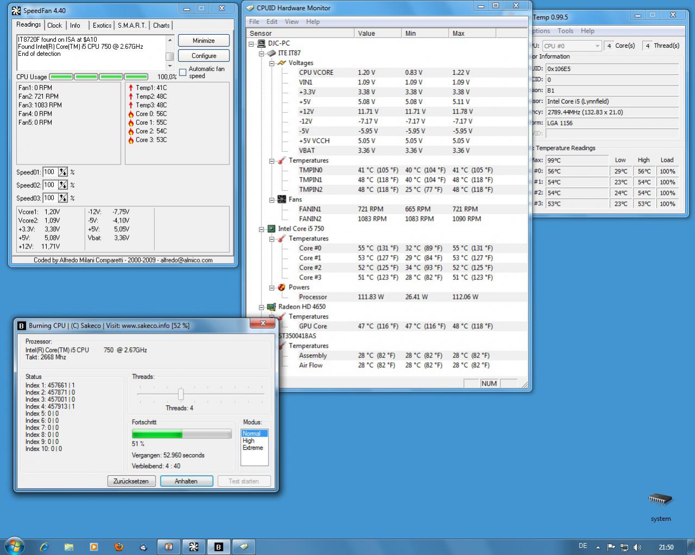The height and width of the screenshot is (555, 695).
Task: Collapse the Intel Core i5 750 node
Action: [261, 229]
